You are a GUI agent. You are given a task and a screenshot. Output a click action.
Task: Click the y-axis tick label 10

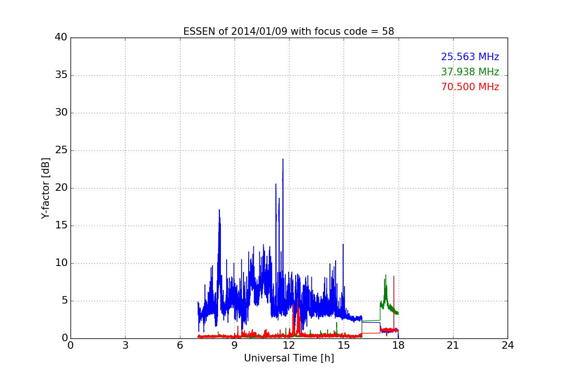(61, 263)
